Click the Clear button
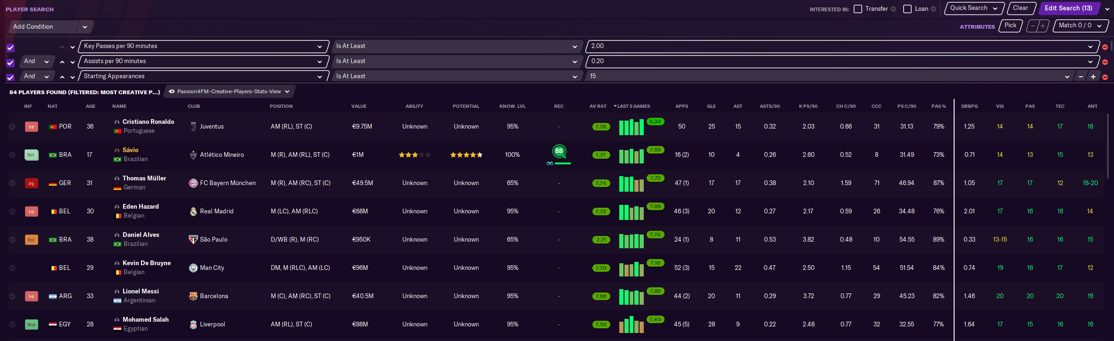Viewport: 1114px width, 341px height. coord(1021,8)
